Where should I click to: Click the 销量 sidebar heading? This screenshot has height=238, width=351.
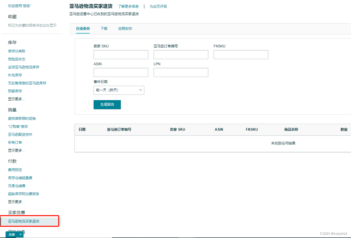[12, 110]
